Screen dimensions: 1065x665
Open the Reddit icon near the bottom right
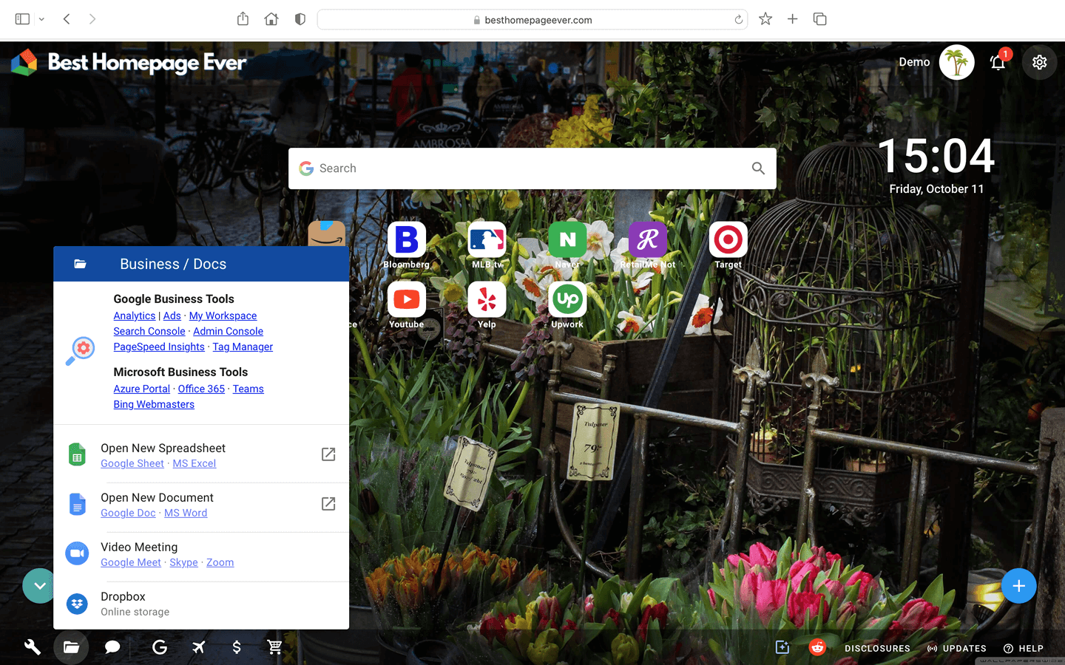(x=817, y=647)
